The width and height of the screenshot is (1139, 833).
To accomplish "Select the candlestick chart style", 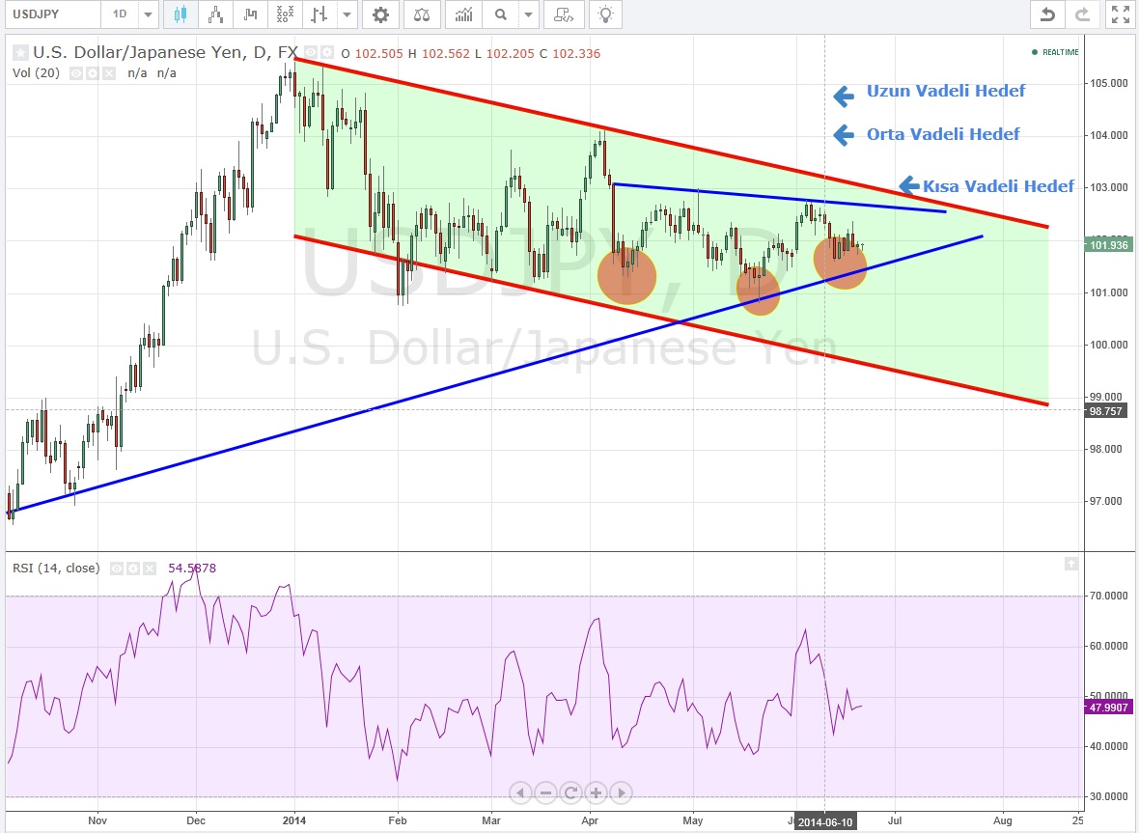I will pos(181,14).
